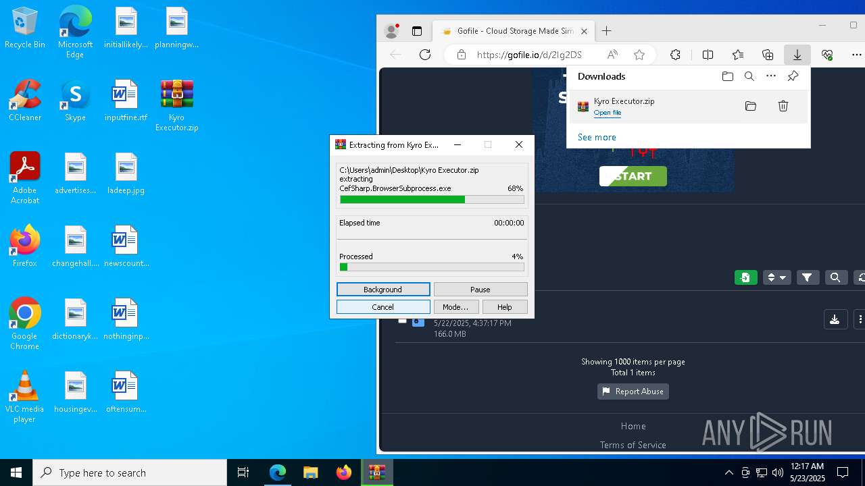Open Gofile Home footer link
The width and height of the screenshot is (865, 486).
[x=633, y=426]
